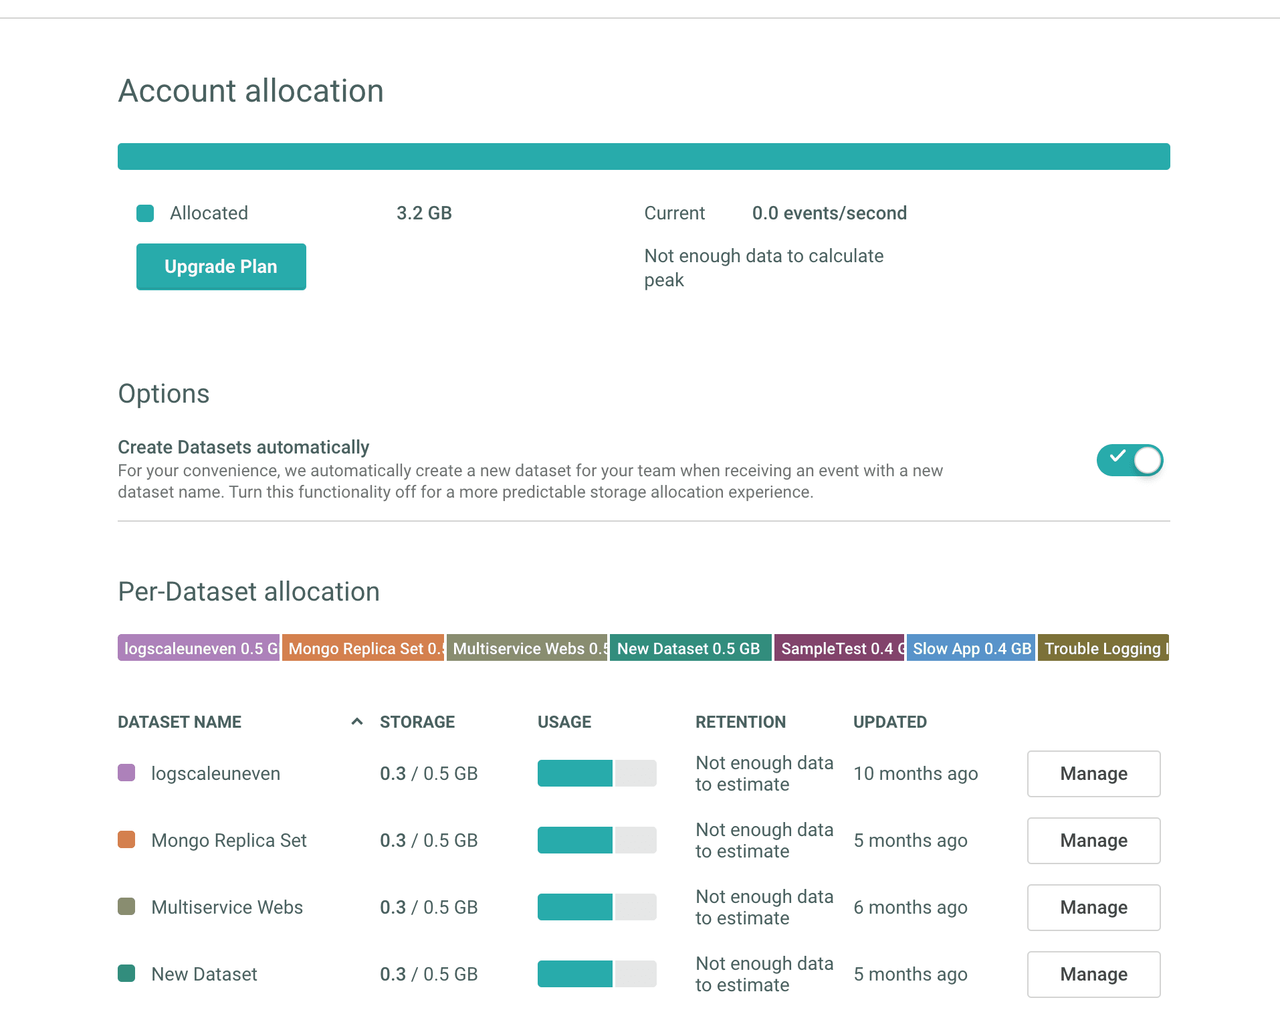Click the New Dataset green color swatch
Image resolution: width=1280 pixels, height=1014 pixels.
pyautogui.click(x=126, y=974)
